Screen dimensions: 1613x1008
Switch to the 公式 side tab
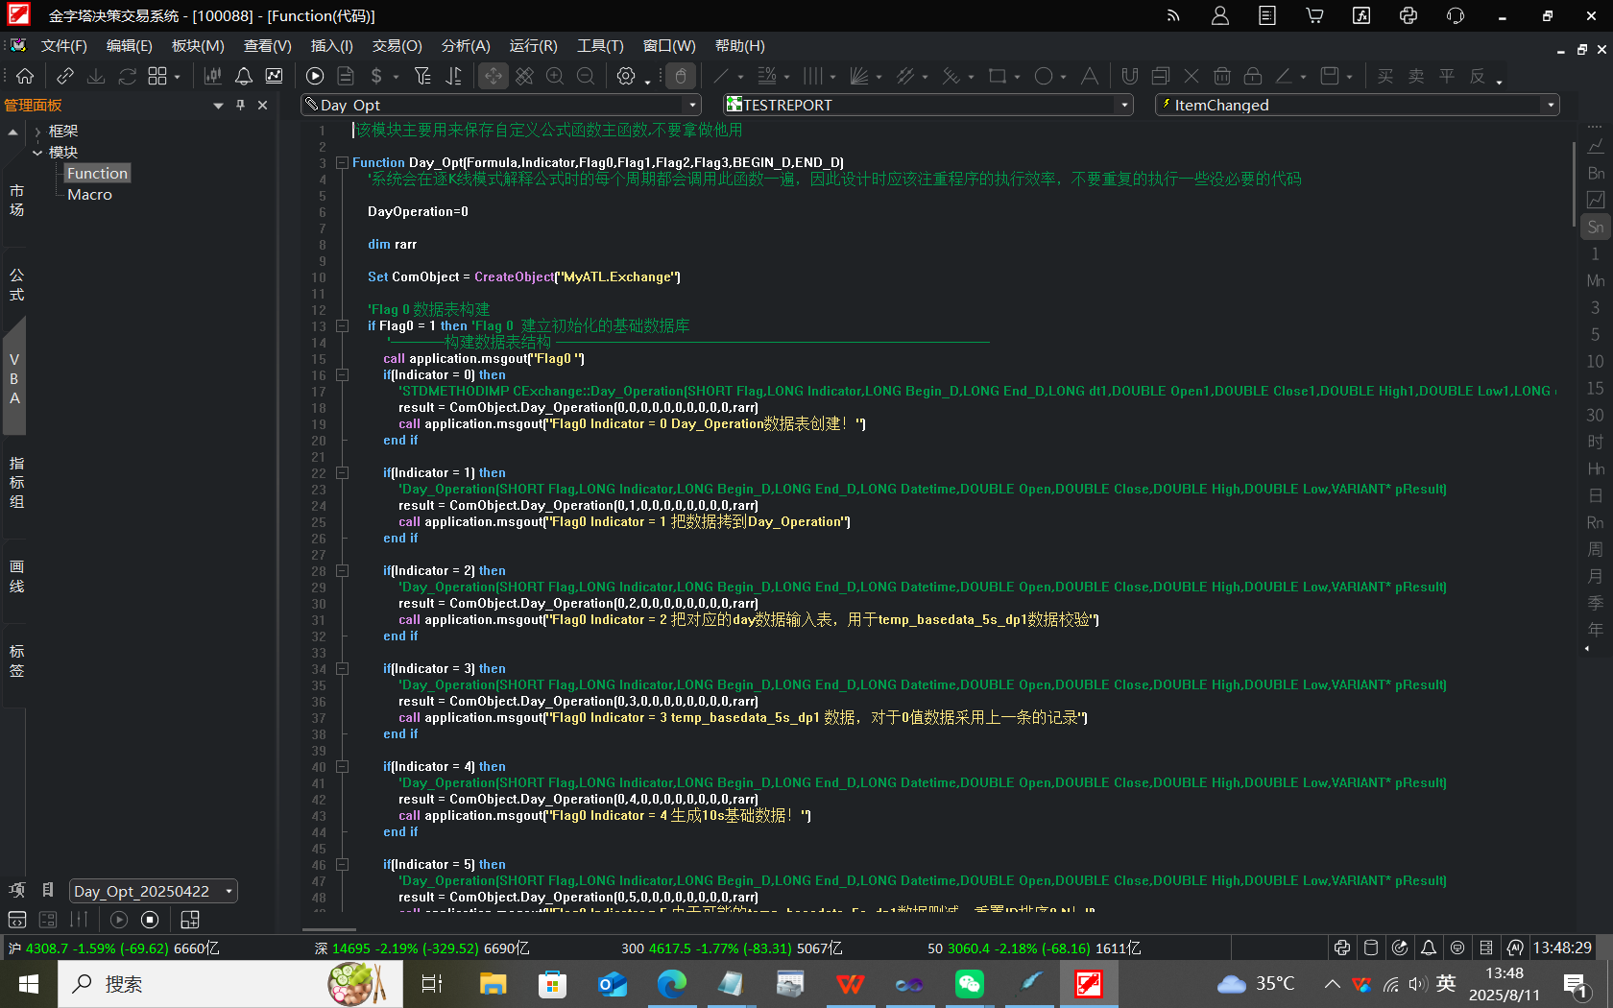16,285
